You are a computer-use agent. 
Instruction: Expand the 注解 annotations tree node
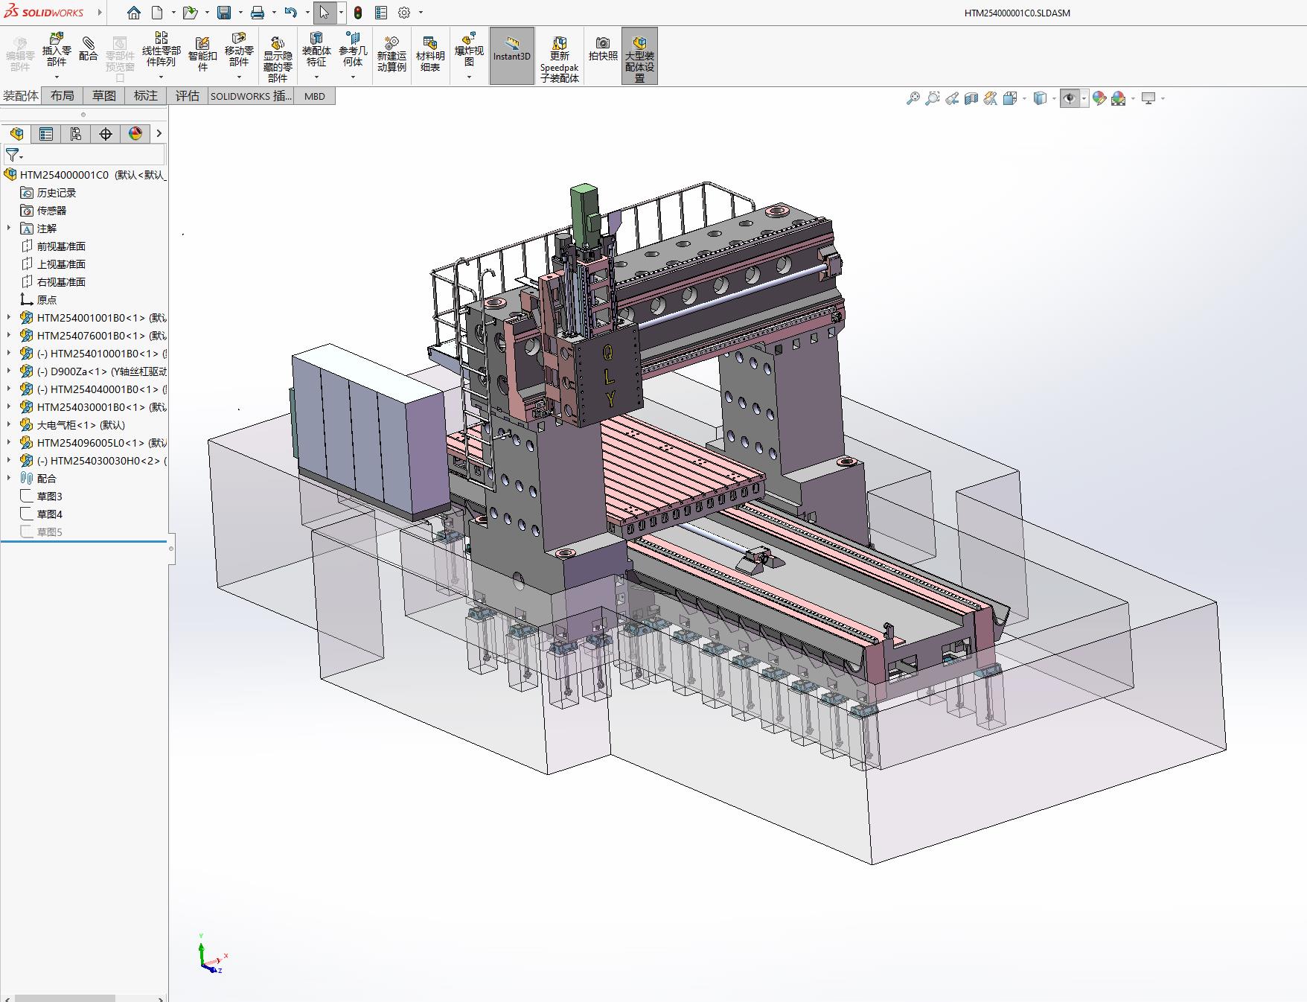[9, 229]
